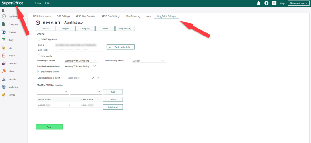Open SMART country website dropdown
Screen dimensions: 311x143
[162, 61]
